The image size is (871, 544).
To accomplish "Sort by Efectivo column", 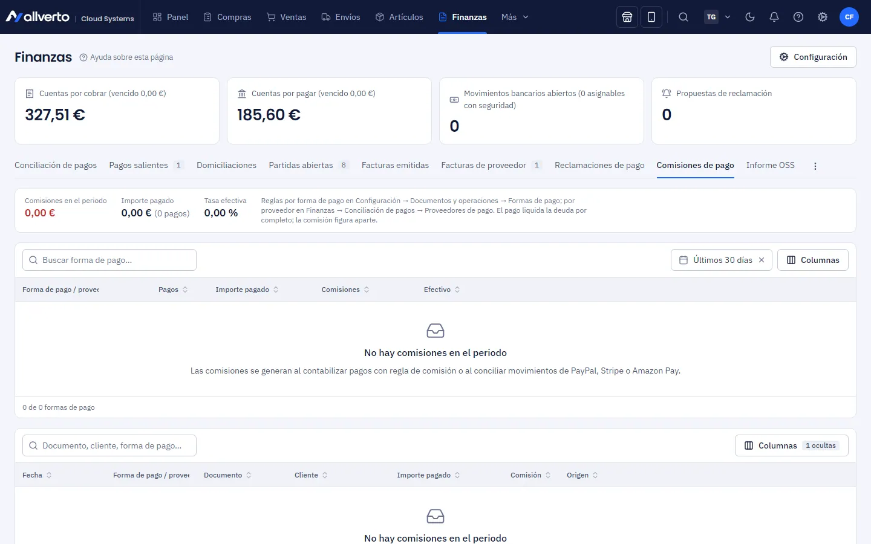I will pyautogui.click(x=442, y=290).
